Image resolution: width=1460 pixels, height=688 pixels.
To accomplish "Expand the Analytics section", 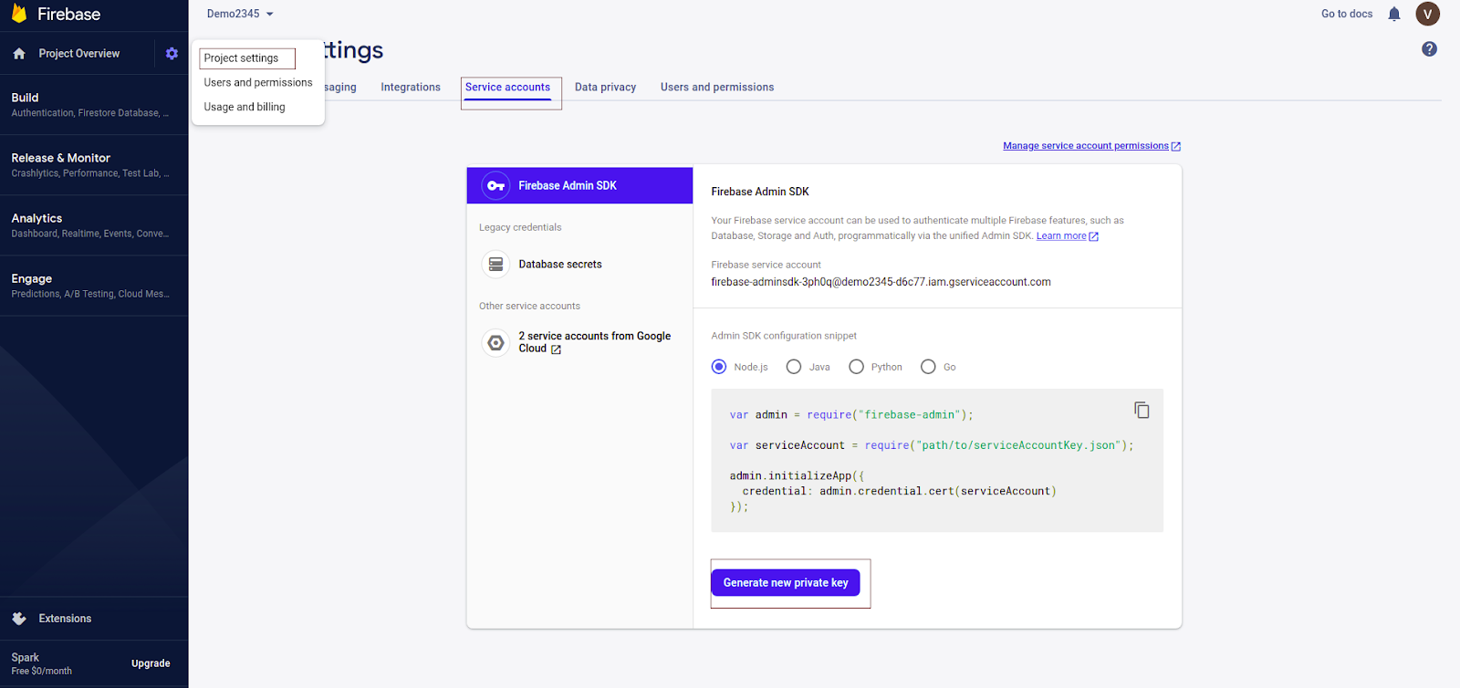I will click(x=94, y=225).
